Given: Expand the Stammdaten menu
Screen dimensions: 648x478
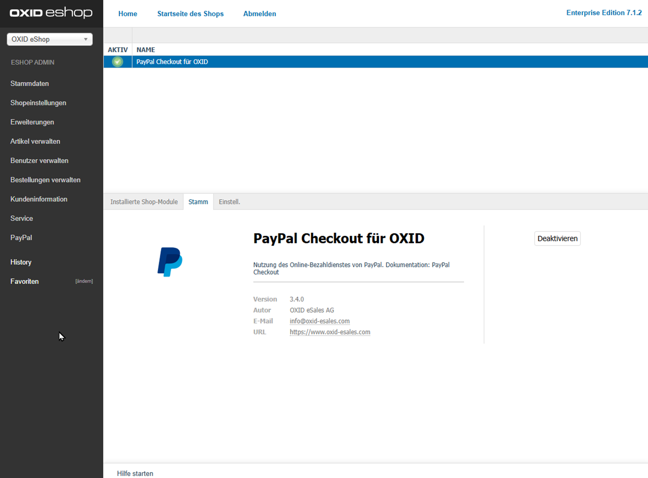Looking at the screenshot, I should (x=29, y=84).
